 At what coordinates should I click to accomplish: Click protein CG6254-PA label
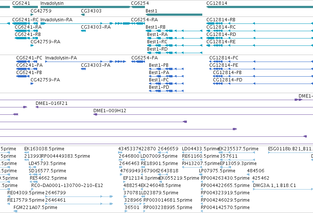coord(145,58)
